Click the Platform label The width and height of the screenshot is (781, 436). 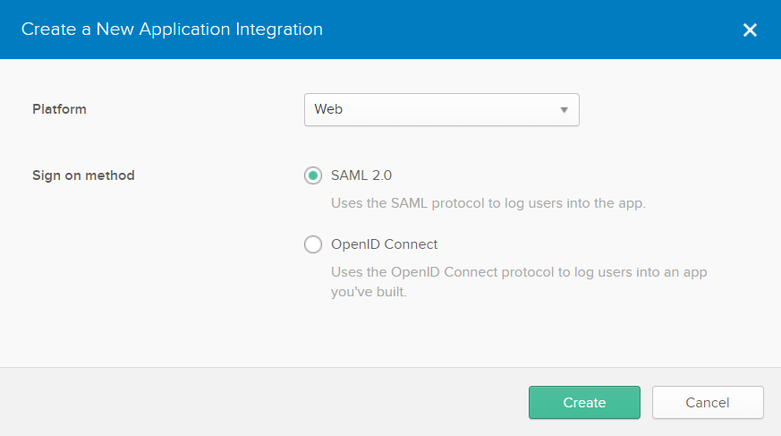tap(59, 109)
